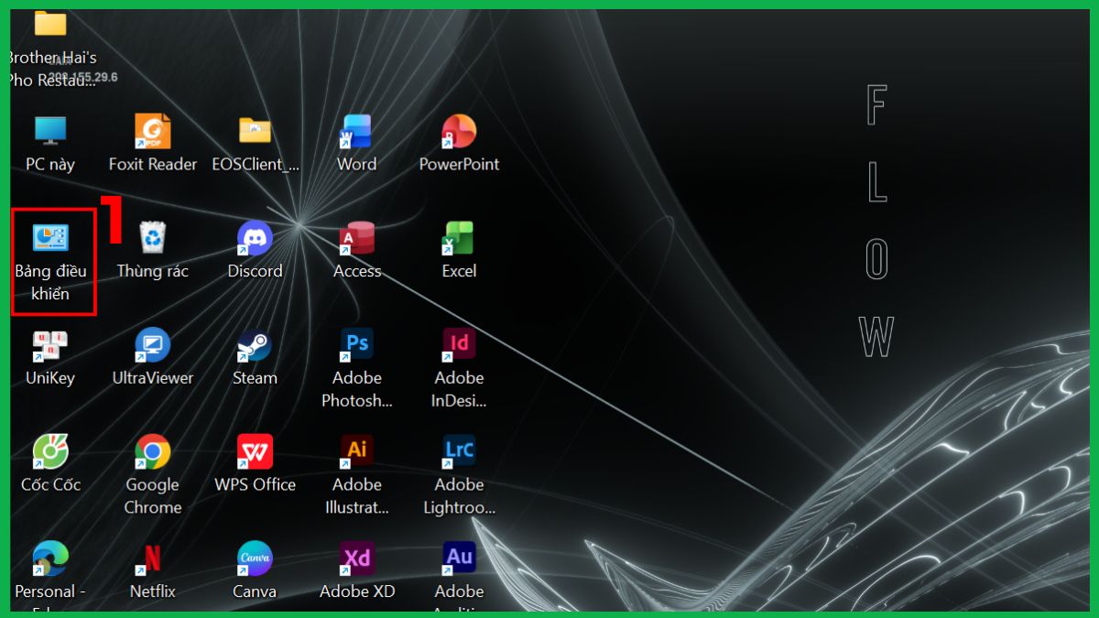The width and height of the screenshot is (1099, 618).
Task: Click the EOSClient folder icon
Action: click(x=255, y=132)
